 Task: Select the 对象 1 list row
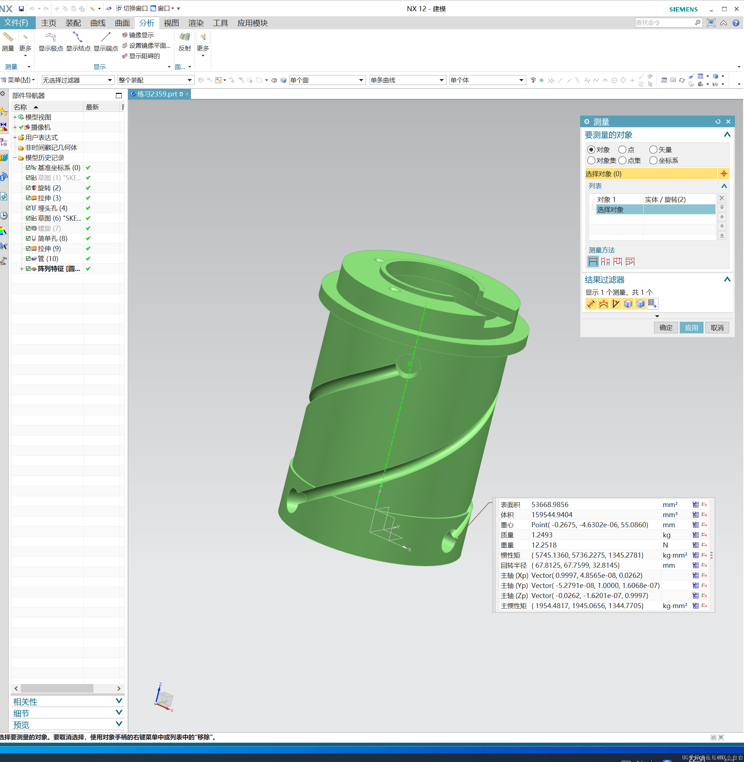pyautogui.click(x=652, y=199)
